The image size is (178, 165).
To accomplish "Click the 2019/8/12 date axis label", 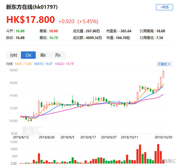I will point(21,137).
